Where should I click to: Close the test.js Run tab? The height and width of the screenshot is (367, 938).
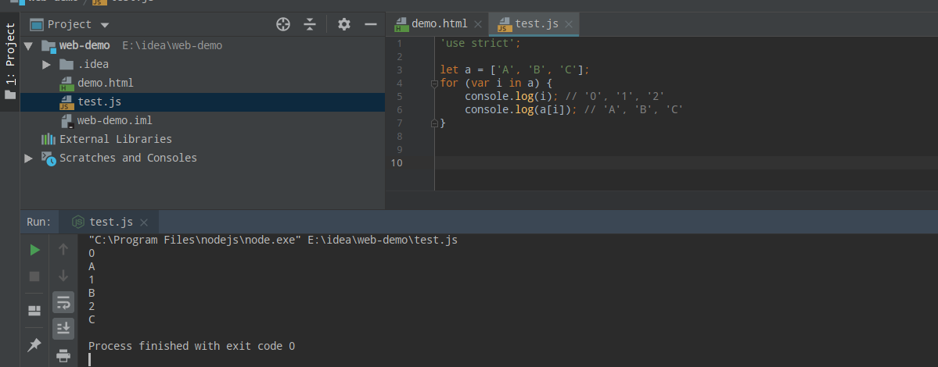(x=144, y=223)
